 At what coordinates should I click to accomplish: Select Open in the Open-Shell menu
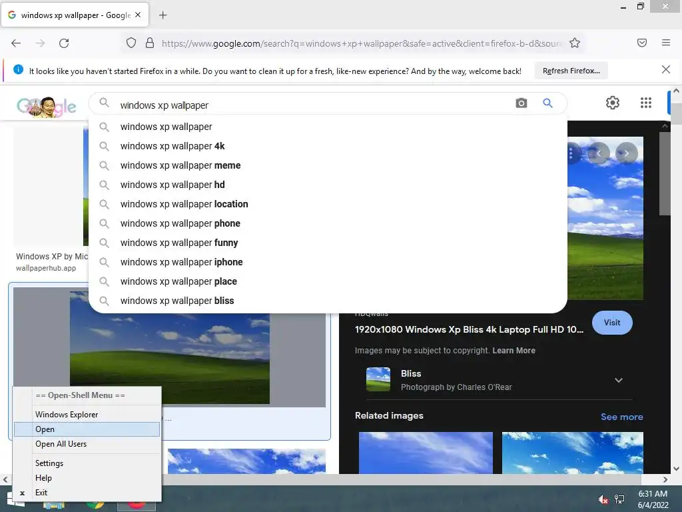[x=87, y=429]
